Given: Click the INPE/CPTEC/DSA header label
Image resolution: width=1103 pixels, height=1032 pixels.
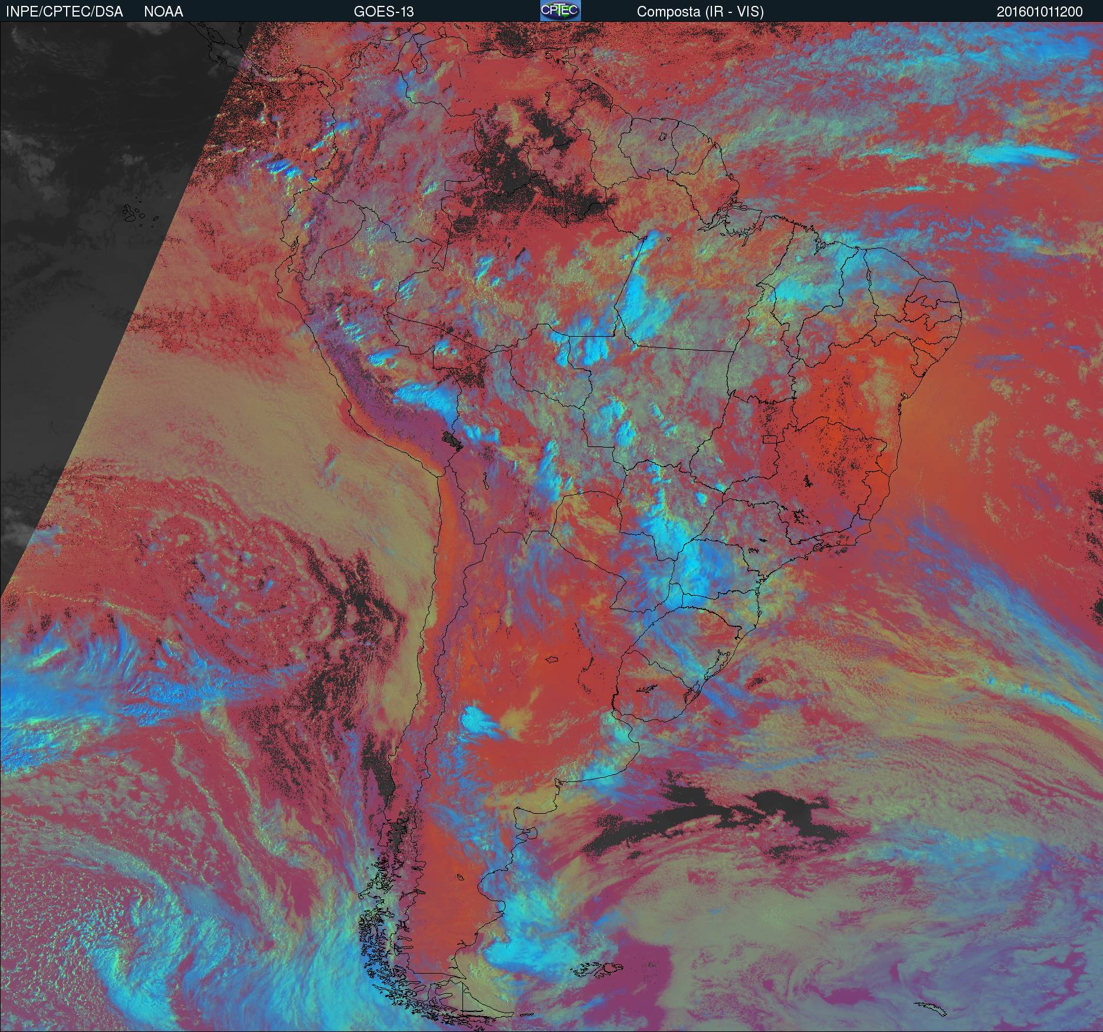Looking at the screenshot, I should 64,12.
